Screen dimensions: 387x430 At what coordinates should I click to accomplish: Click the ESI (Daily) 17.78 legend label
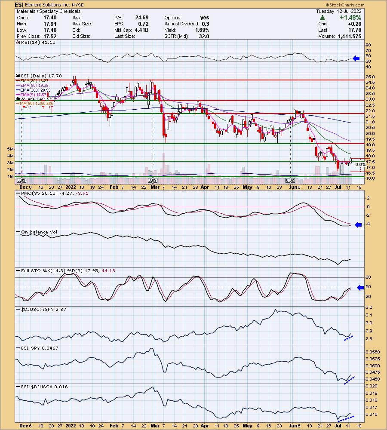pos(41,76)
